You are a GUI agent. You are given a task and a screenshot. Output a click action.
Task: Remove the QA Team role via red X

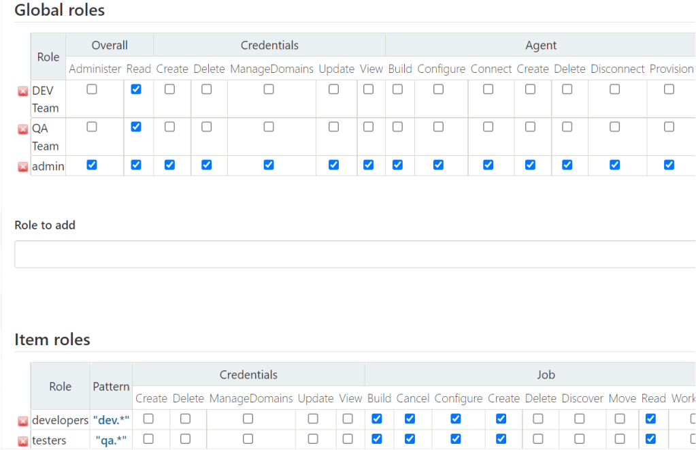(x=22, y=129)
